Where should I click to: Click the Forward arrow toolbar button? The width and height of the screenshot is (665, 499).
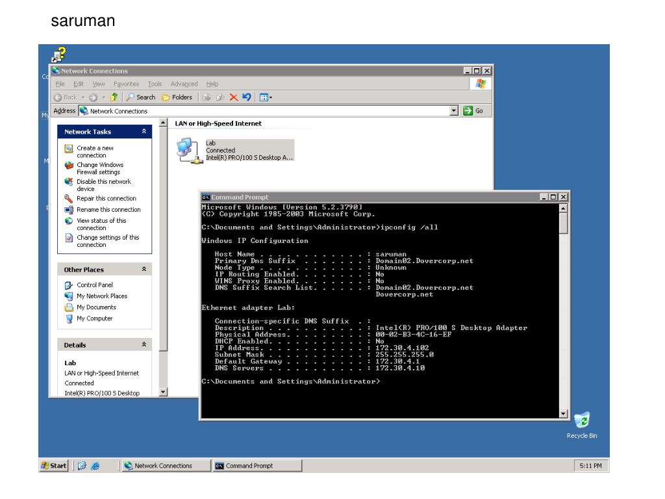pyautogui.click(x=94, y=97)
